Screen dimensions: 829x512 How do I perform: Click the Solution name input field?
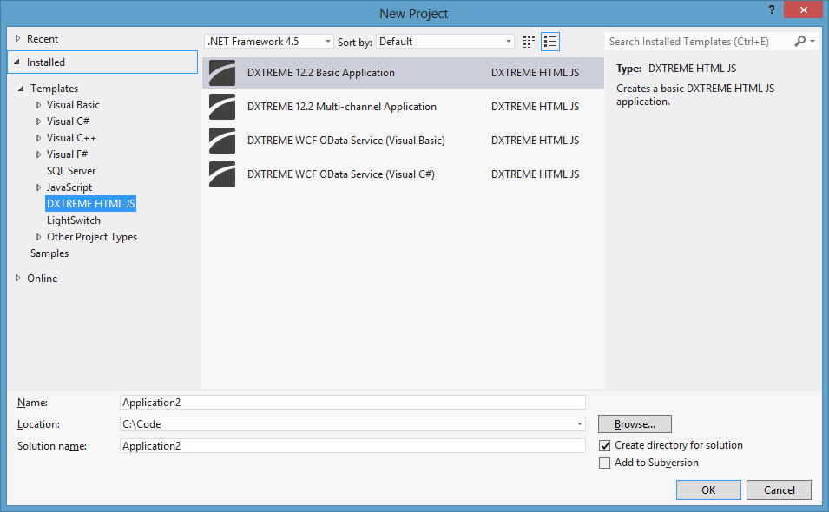(352, 445)
